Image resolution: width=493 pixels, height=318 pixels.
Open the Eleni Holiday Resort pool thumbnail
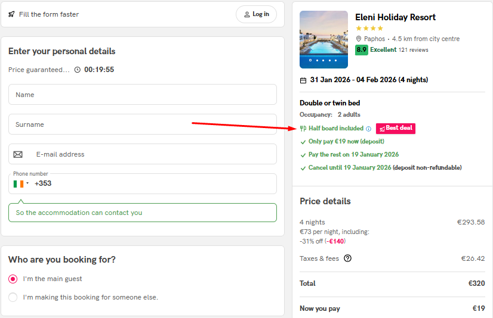(323, 39)
